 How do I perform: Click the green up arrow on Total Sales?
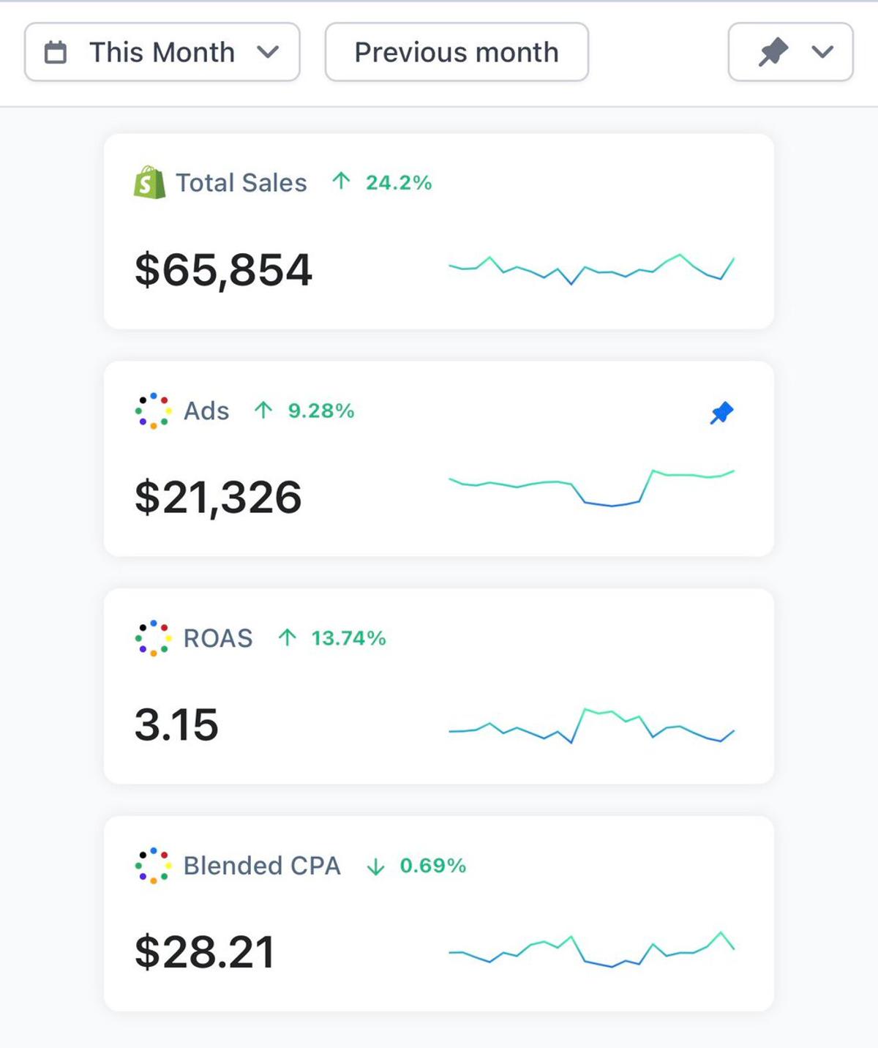(341, 181)
